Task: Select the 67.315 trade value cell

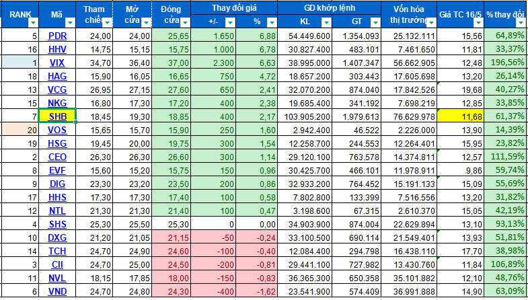Action: pyautogui.click(x=356, y=211)
